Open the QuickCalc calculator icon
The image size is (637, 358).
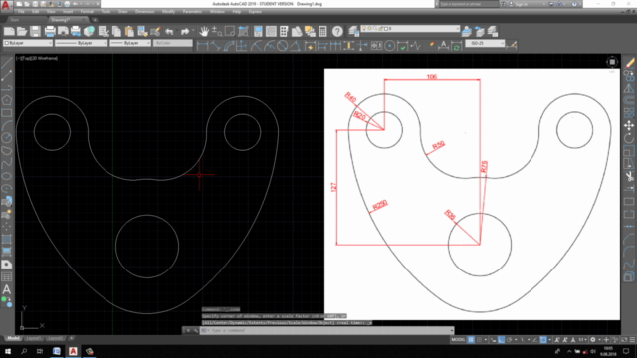pyautogui.click(x=322, y=31)
